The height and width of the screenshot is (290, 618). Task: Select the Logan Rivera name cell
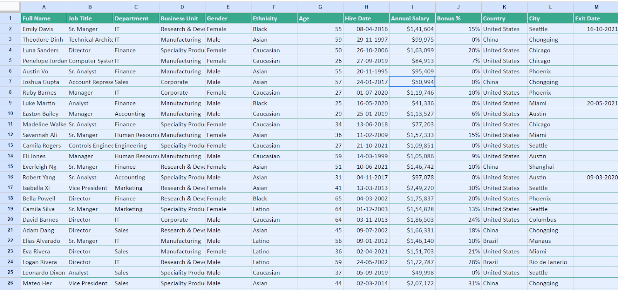(44, 262)
